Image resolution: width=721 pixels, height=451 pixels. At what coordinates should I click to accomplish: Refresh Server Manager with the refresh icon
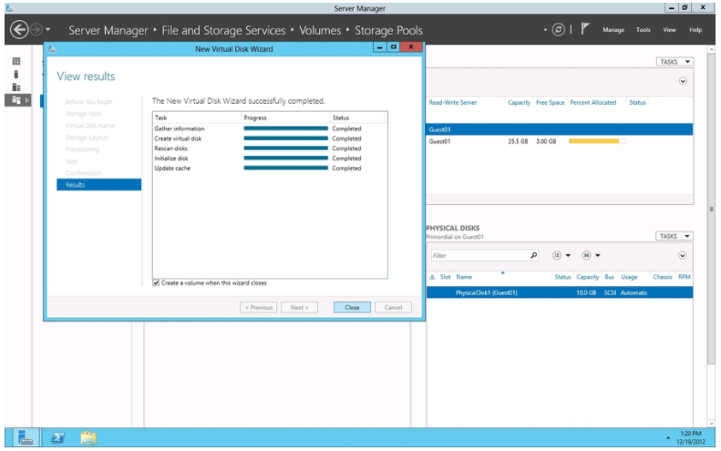click(x=558, y=30)
